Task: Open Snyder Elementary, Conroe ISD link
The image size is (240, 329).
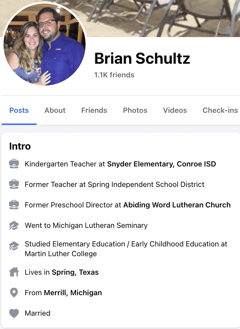Action: (161, 164)
